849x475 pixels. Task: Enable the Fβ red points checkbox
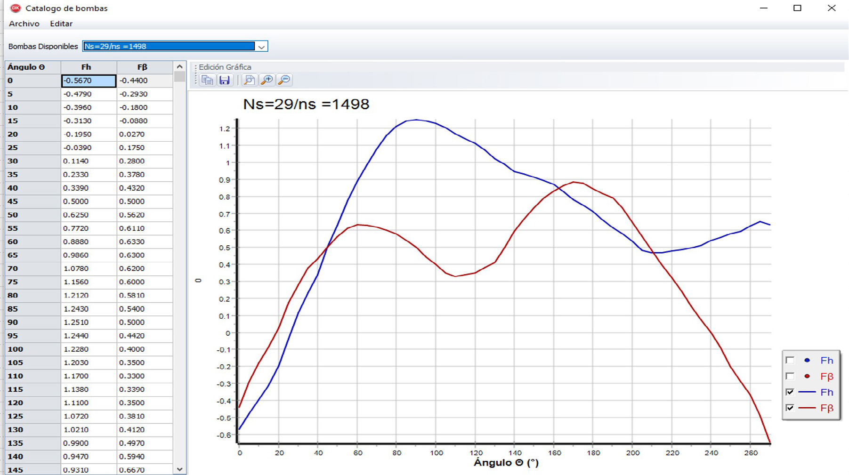(790, 376)
